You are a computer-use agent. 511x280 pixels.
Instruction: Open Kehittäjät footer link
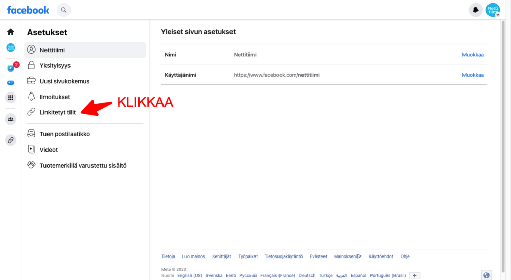[x=222, y=256]
